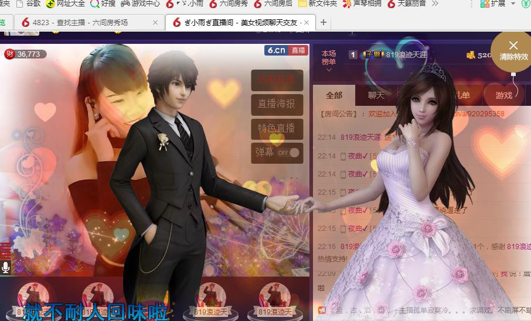Click the phone icon in the second 22:14 message
Screen dimensions: 531x321
click(x=343, y=156)
